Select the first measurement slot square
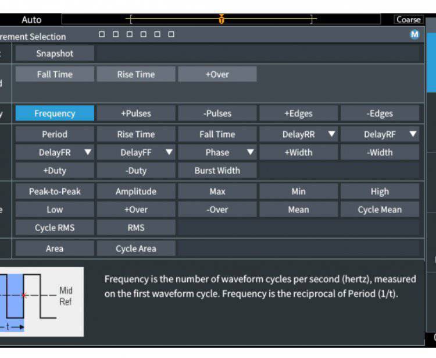436x358 pixels. tap(102, 34)
